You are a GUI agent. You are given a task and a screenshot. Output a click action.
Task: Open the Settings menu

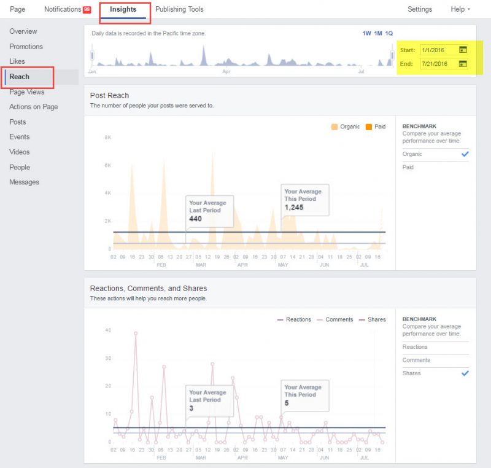click(420, 9)
